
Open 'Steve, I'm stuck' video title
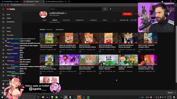click(x=146, y=46)
